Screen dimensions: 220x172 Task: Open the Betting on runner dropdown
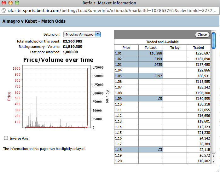click(82, 34)
